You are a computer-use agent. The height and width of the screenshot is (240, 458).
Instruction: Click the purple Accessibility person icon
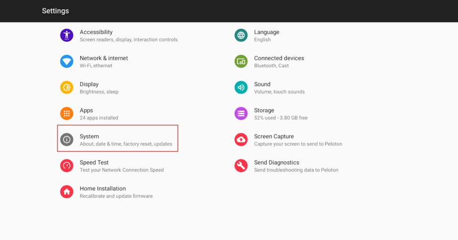[x=67, y=35]
